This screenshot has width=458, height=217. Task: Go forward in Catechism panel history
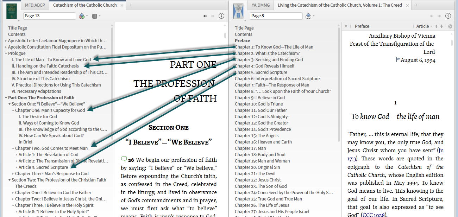coord(212,16)
